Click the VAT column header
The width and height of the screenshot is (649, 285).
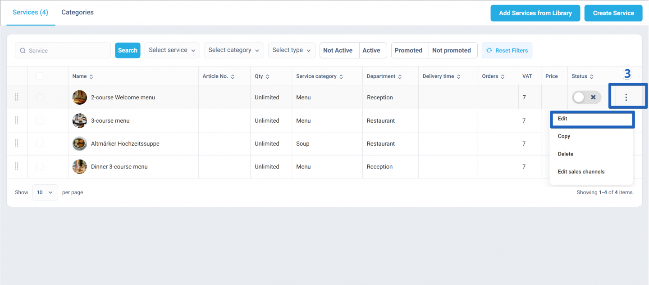pos(527,76)
